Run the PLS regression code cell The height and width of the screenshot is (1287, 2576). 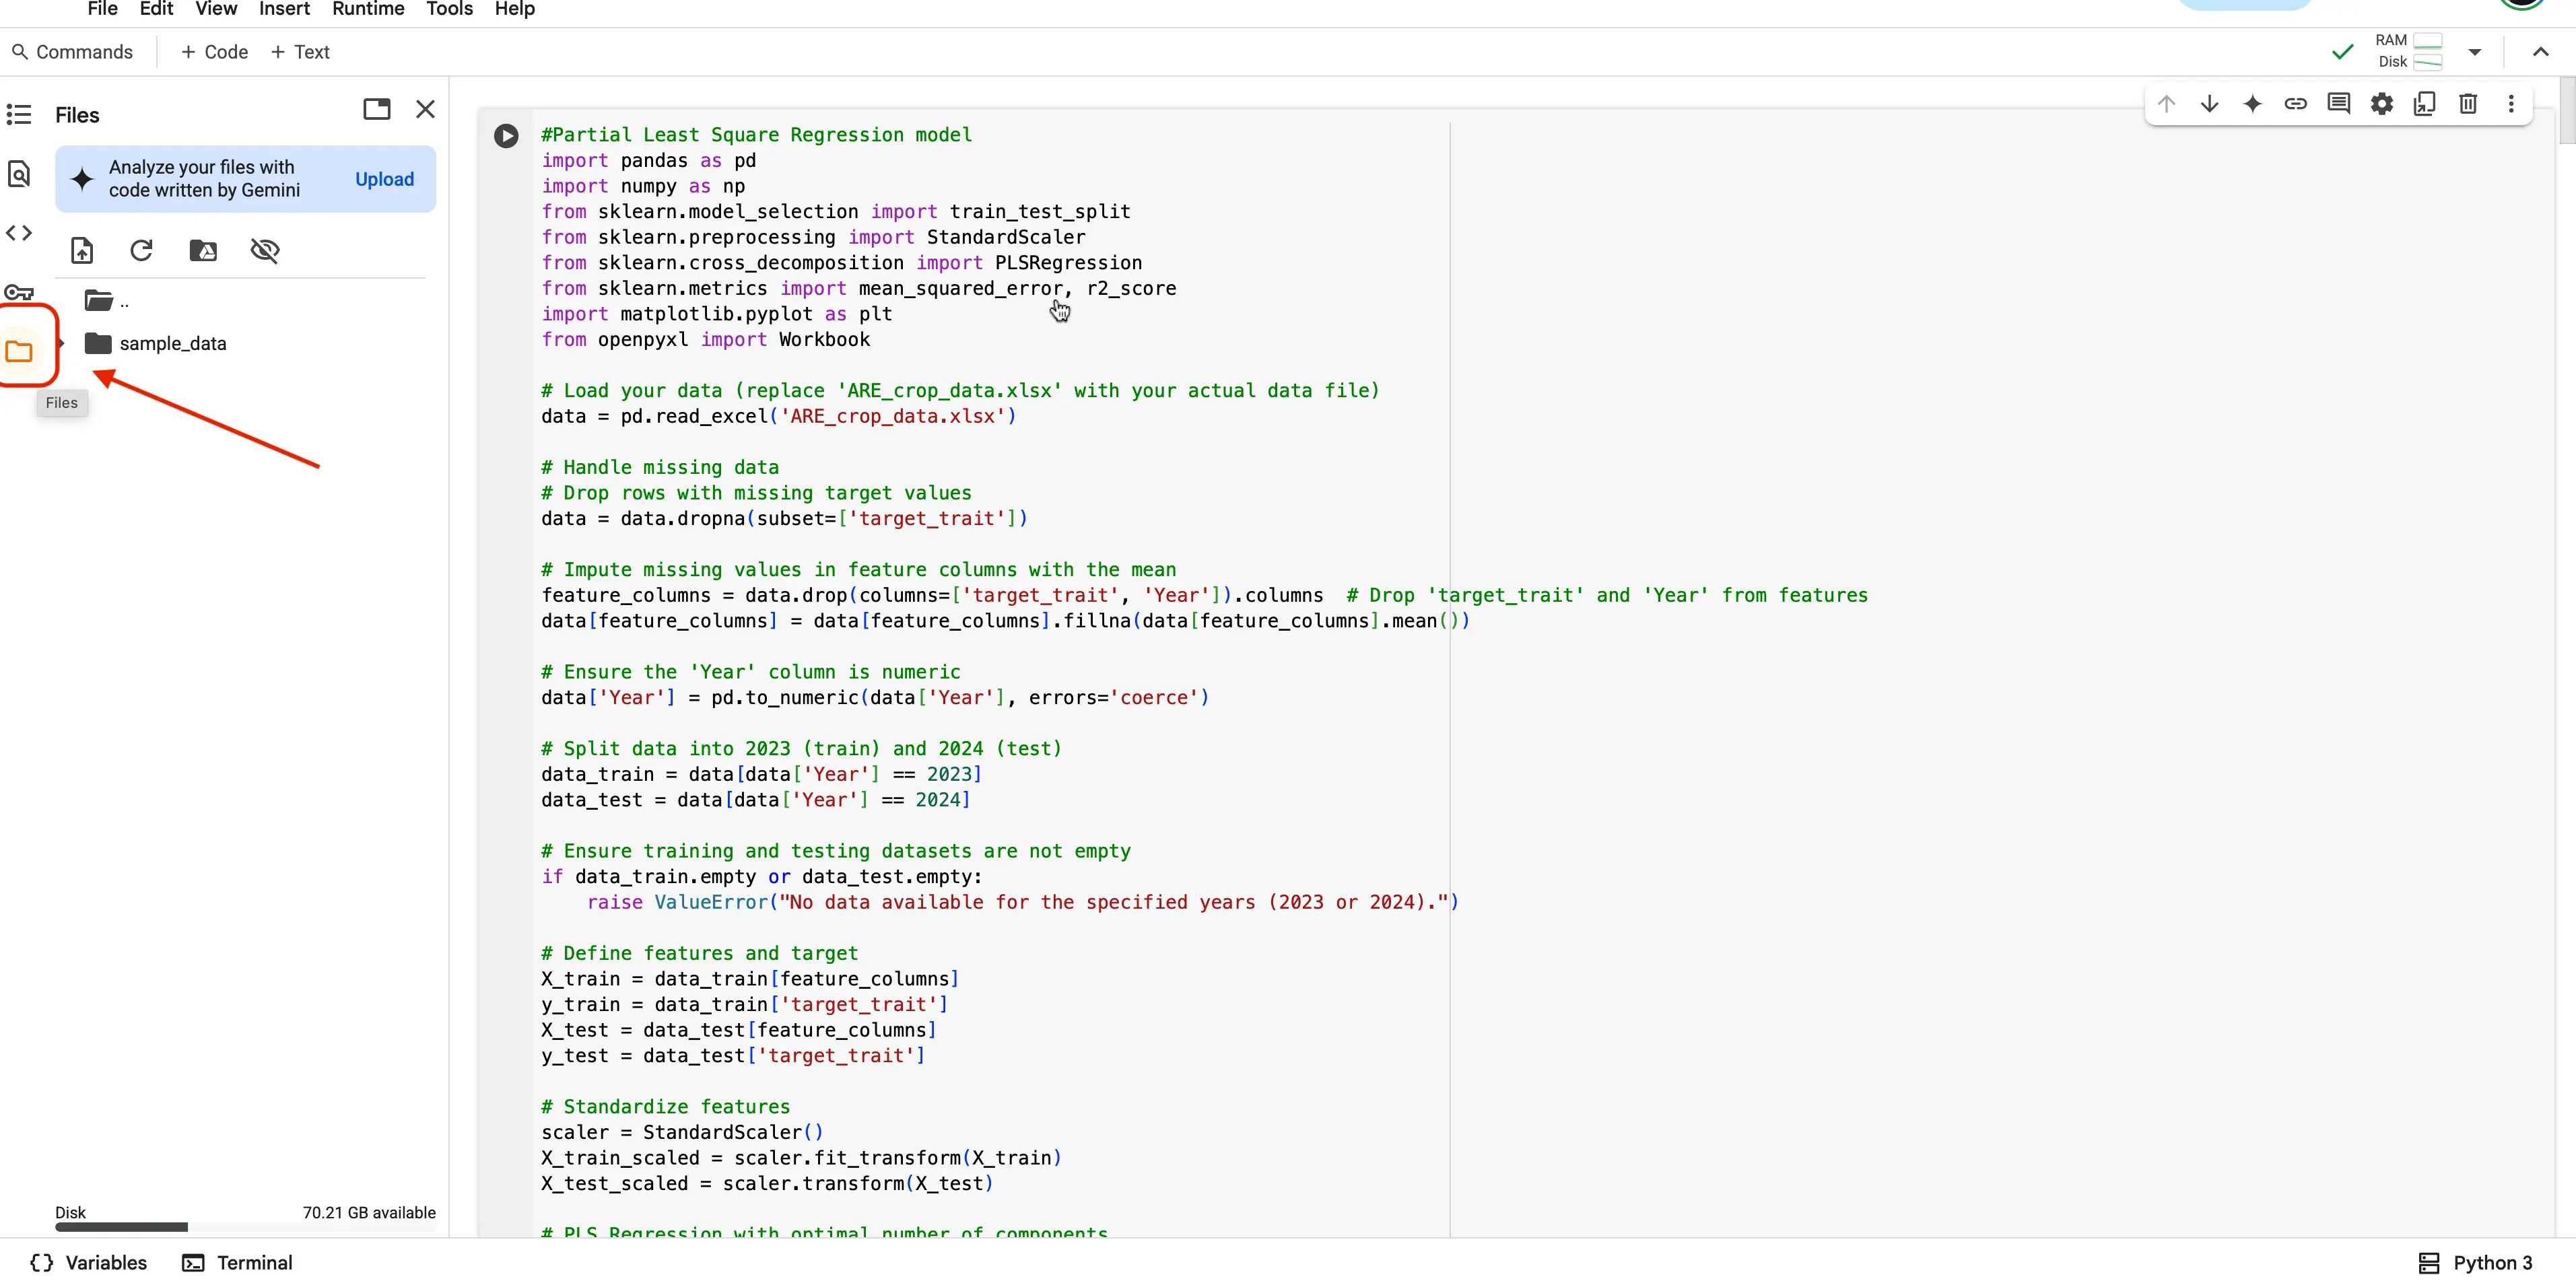506,136
